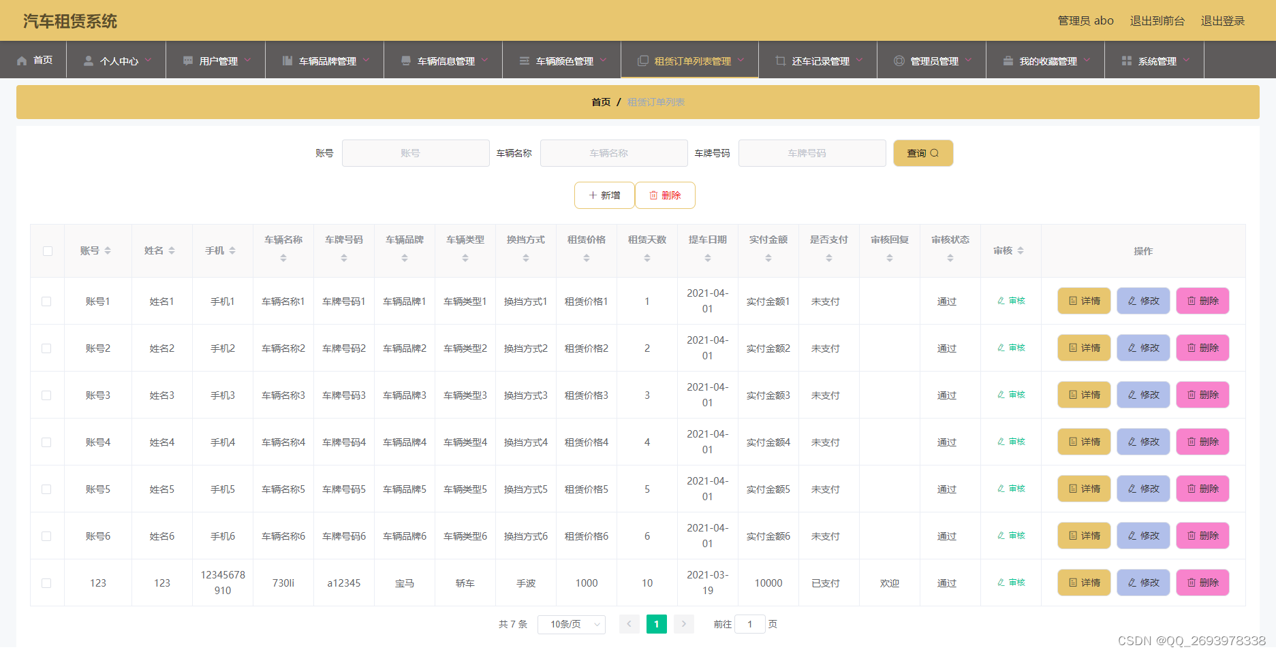This screenshot has height=654, width=1276.
Task: Click the 车牌号码 search input field
Action: (x=812, y=153)
